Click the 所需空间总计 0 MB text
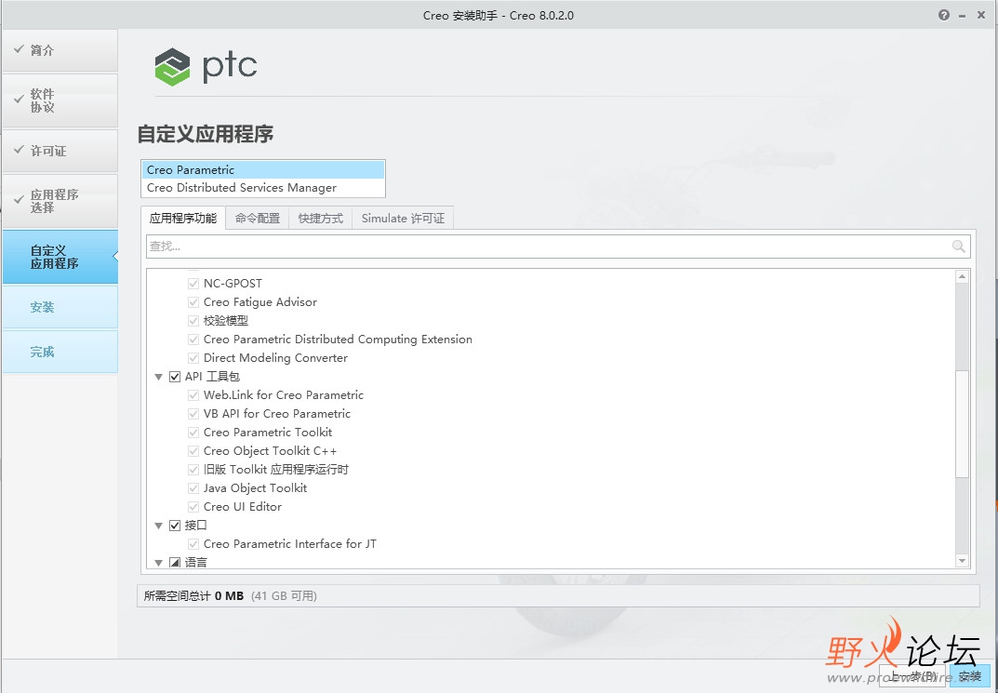 coord(193,596)
